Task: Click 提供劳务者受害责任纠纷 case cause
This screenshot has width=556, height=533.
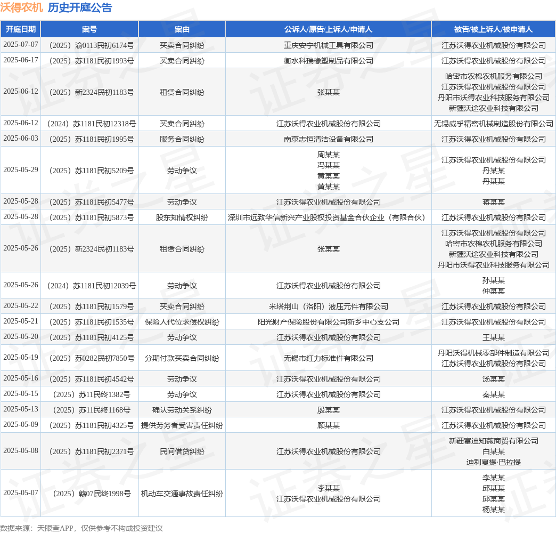Action: [182, 425]
